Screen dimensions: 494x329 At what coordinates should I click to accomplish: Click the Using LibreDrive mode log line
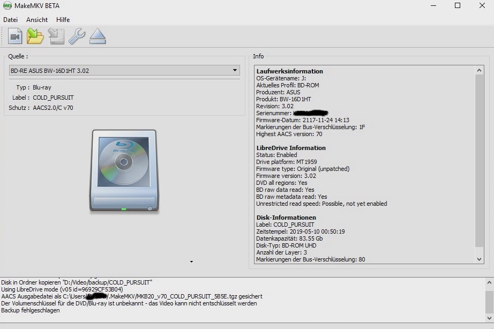(62, 289)
